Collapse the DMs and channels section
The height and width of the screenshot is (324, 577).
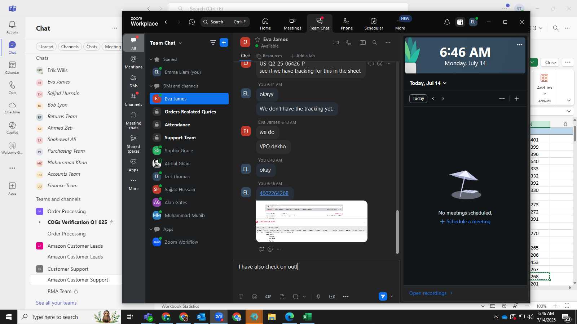(x=151, y=86)
